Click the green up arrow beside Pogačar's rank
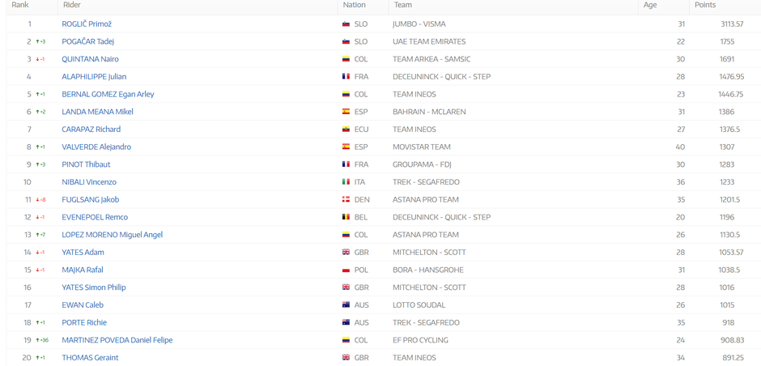761x366 pixels. [37, 42]
